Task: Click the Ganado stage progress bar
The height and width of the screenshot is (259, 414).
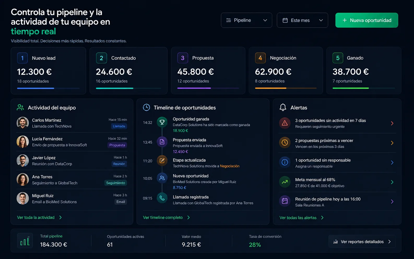Action: click(x=364, y=88)
